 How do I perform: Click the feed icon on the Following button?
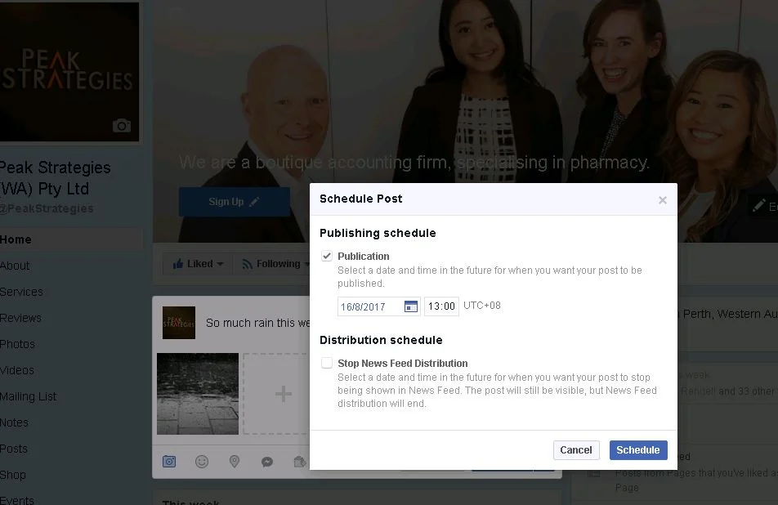[247, 265]
